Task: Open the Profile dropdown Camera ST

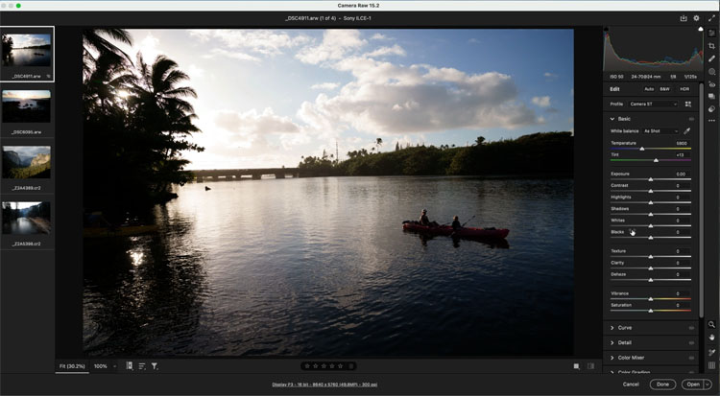Action: [x=653, y=105]
